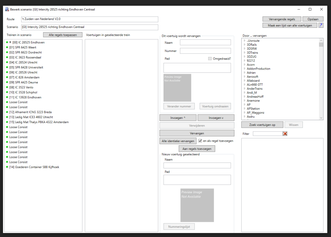This screenshot has height=237, width=331.
Task: Click the Alle regels toepassen button
Action: (x=63, y=35)
